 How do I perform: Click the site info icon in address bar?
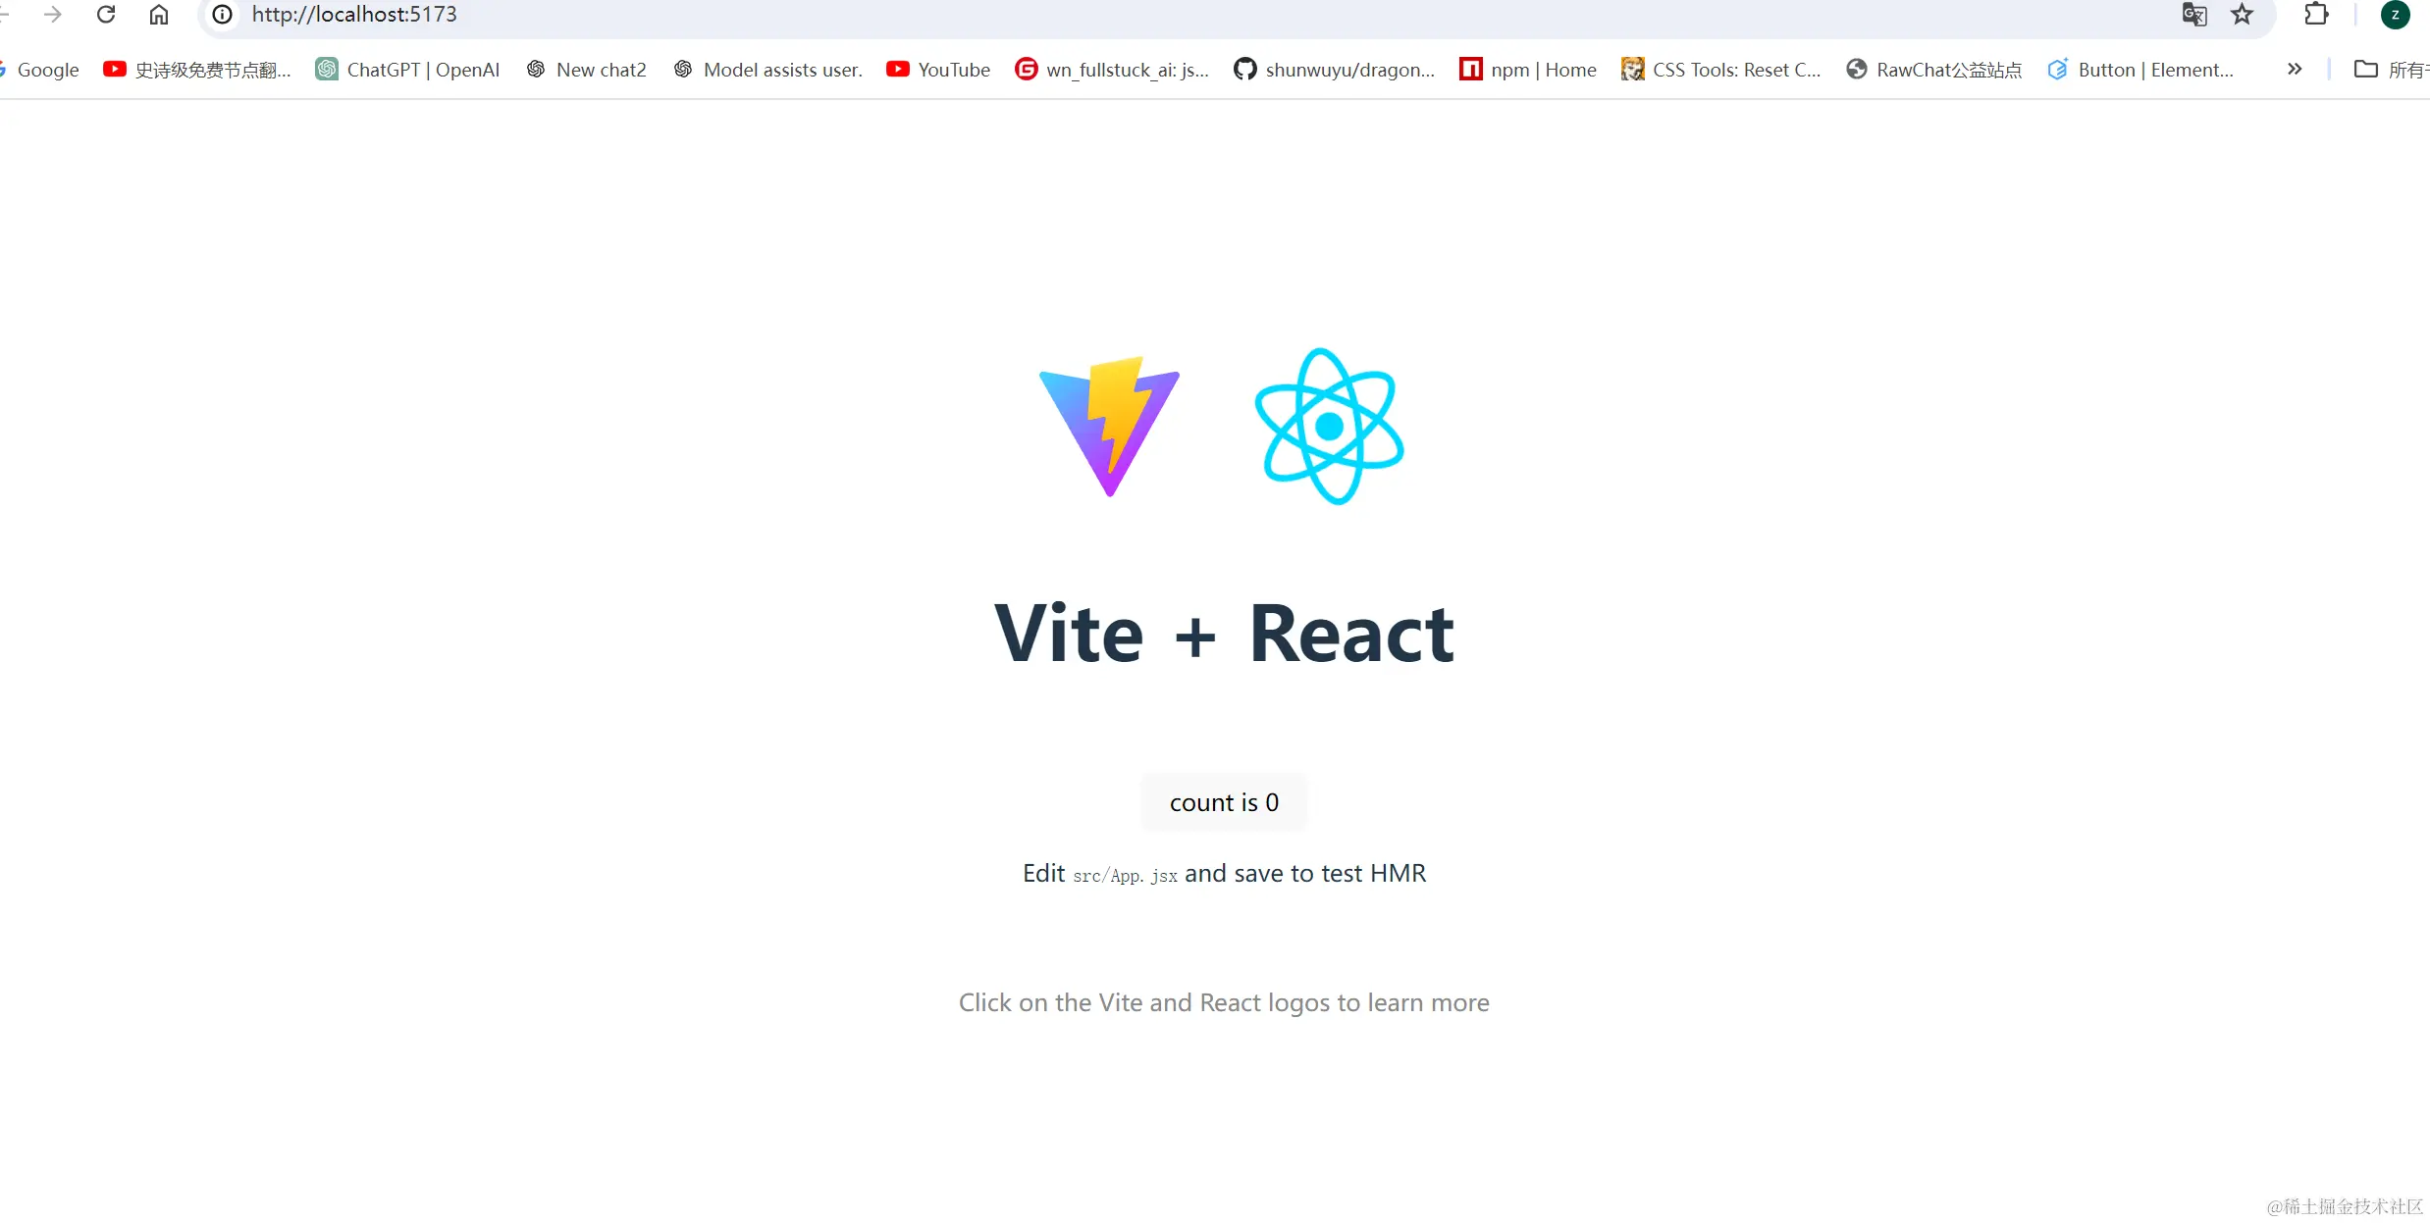tap(221, 15)
